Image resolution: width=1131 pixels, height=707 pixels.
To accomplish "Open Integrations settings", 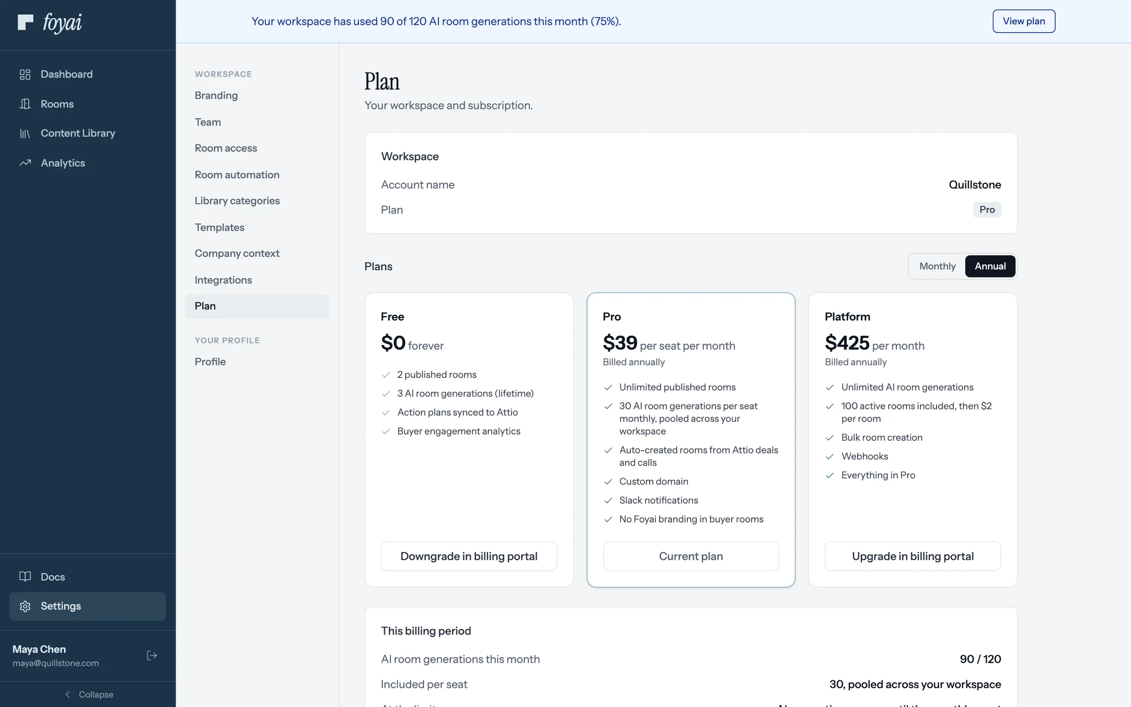I will (257, 280).
